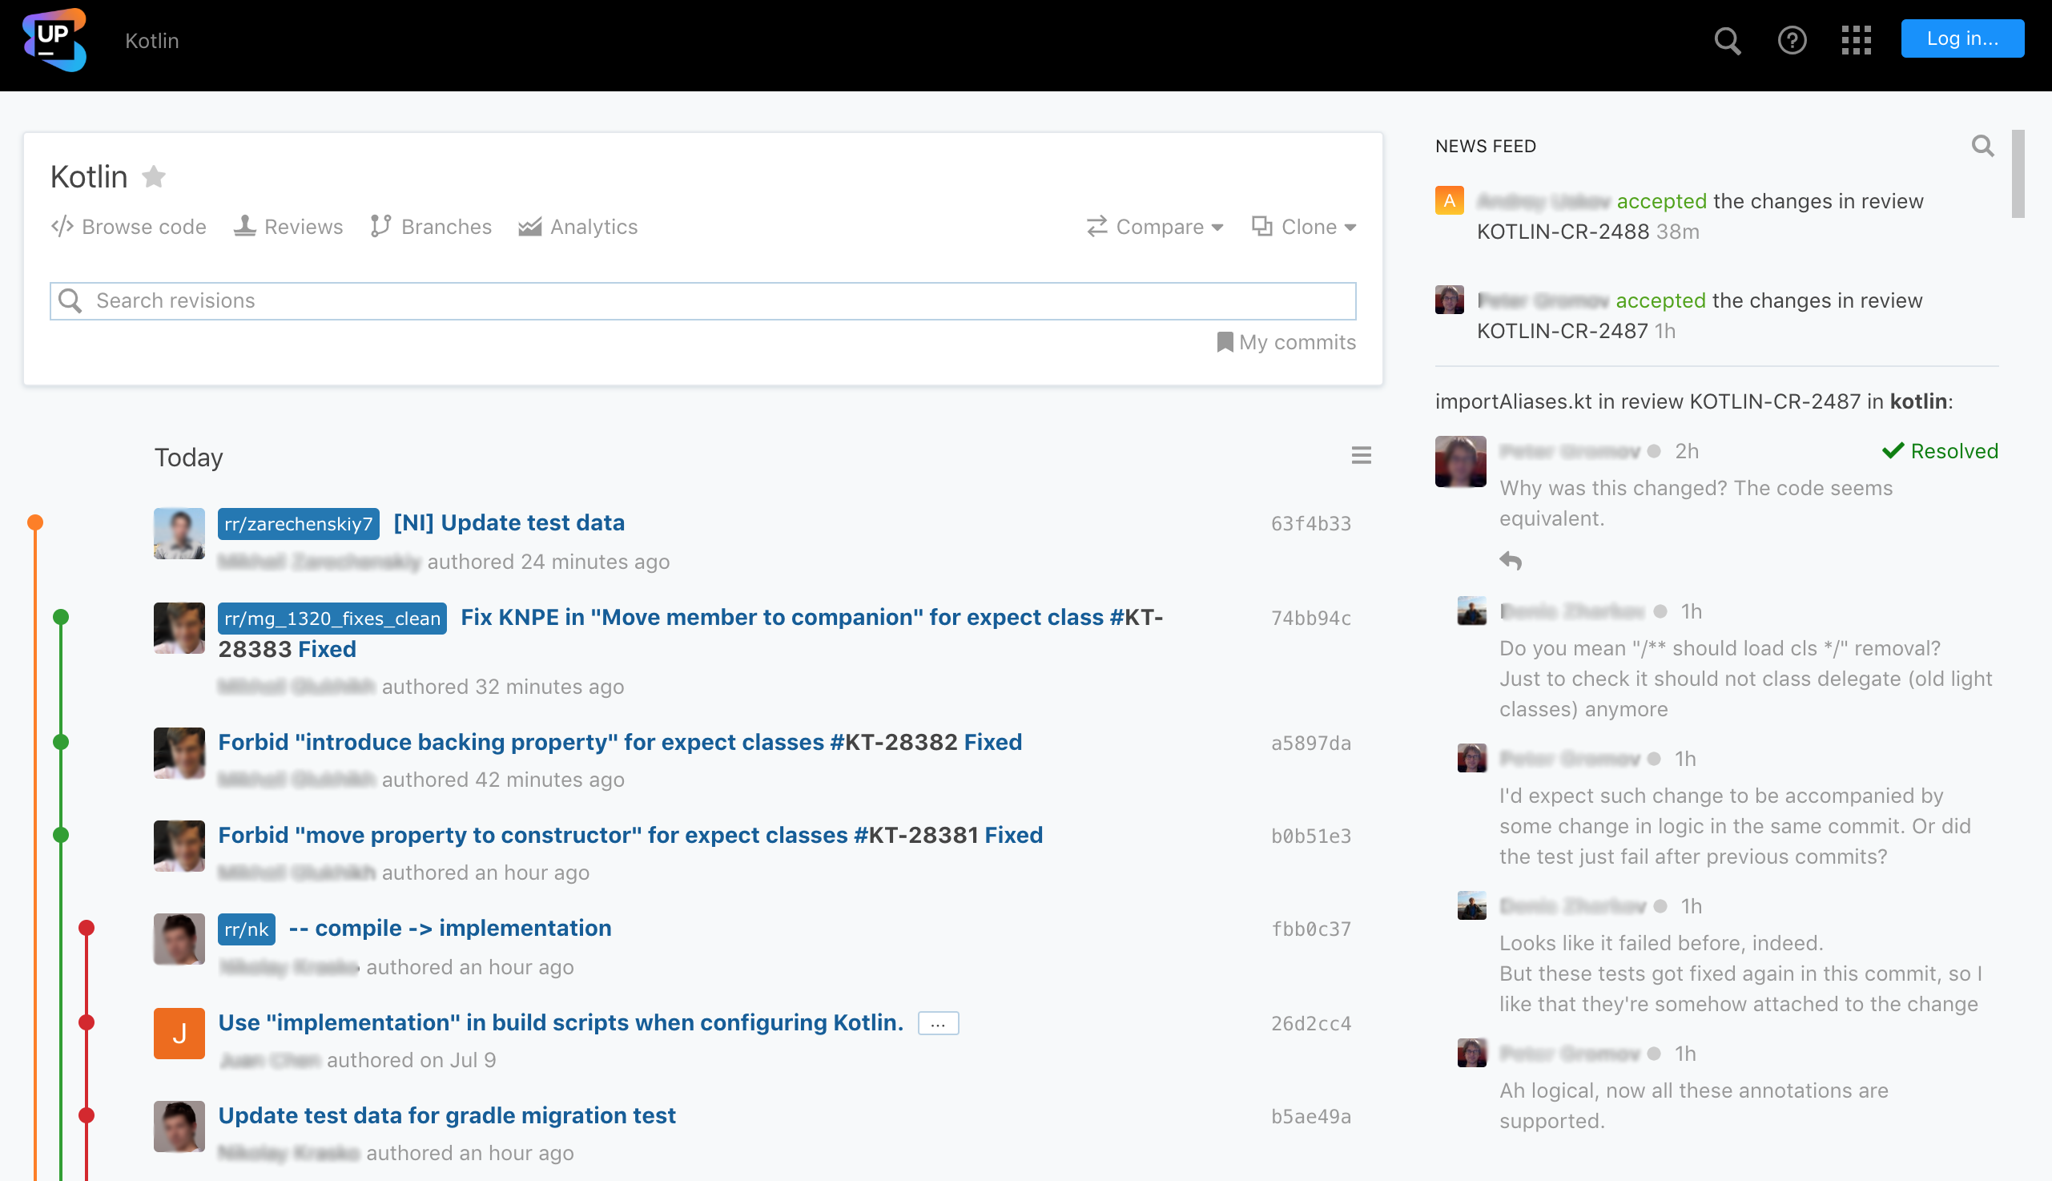This screenshot has height=1181, width=2052.
Task: Click the search icon in News Feed
Action: pyautogui.click(x=1983, y=145)
